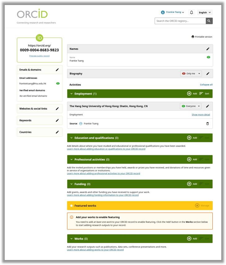Click the orange info icon in featuring notice

pyautogui.click(x=72, y=217)
